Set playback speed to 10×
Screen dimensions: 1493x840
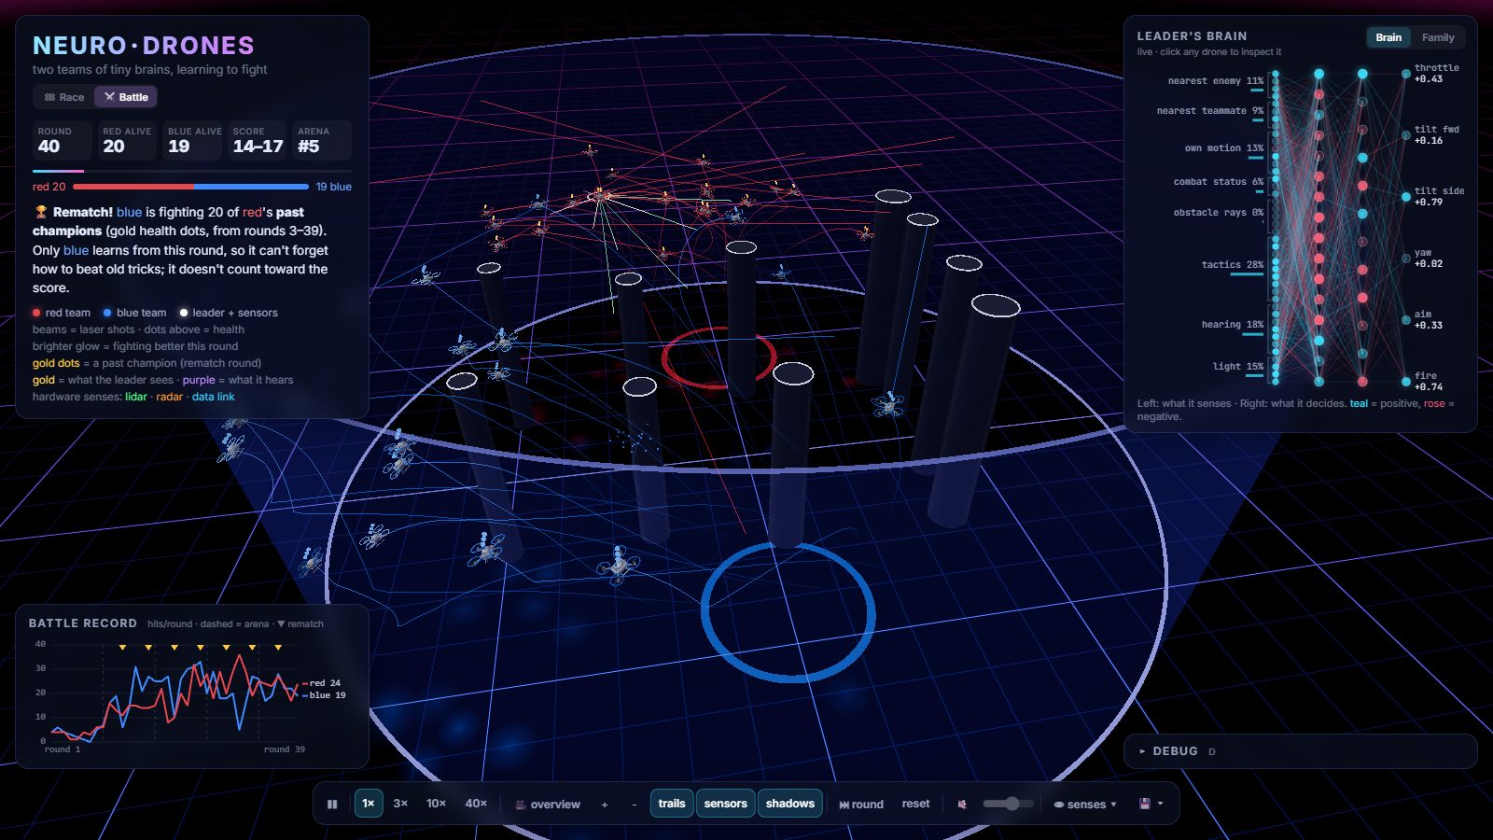pos(436,804)
